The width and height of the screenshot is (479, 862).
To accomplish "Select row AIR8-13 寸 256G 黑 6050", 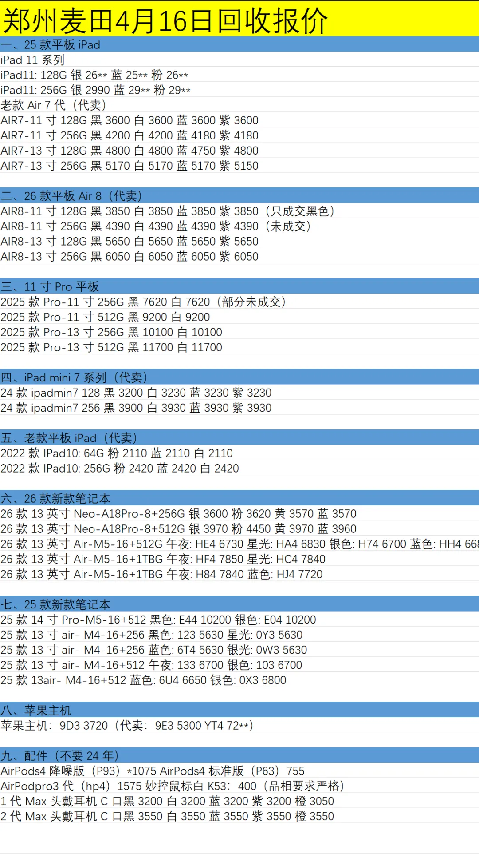I will point(239,256).
